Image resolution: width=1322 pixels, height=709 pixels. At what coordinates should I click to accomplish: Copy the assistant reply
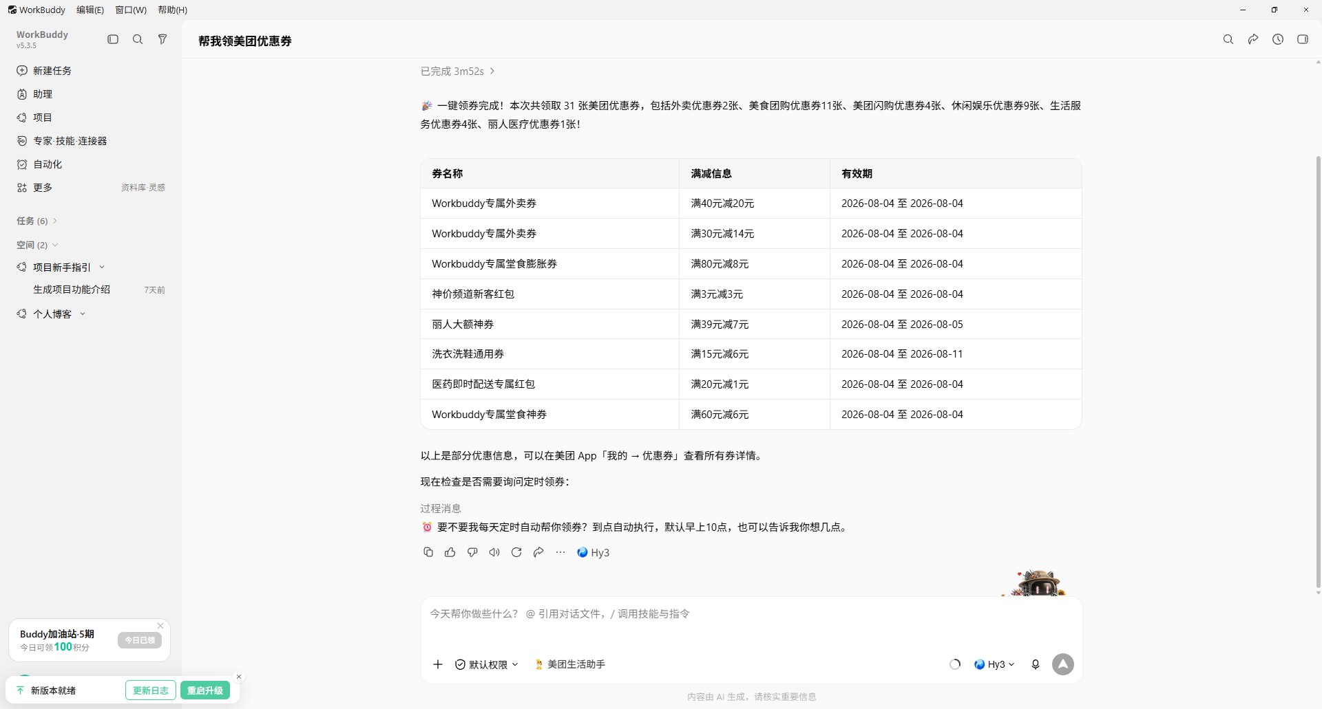(x=428, y=552)
